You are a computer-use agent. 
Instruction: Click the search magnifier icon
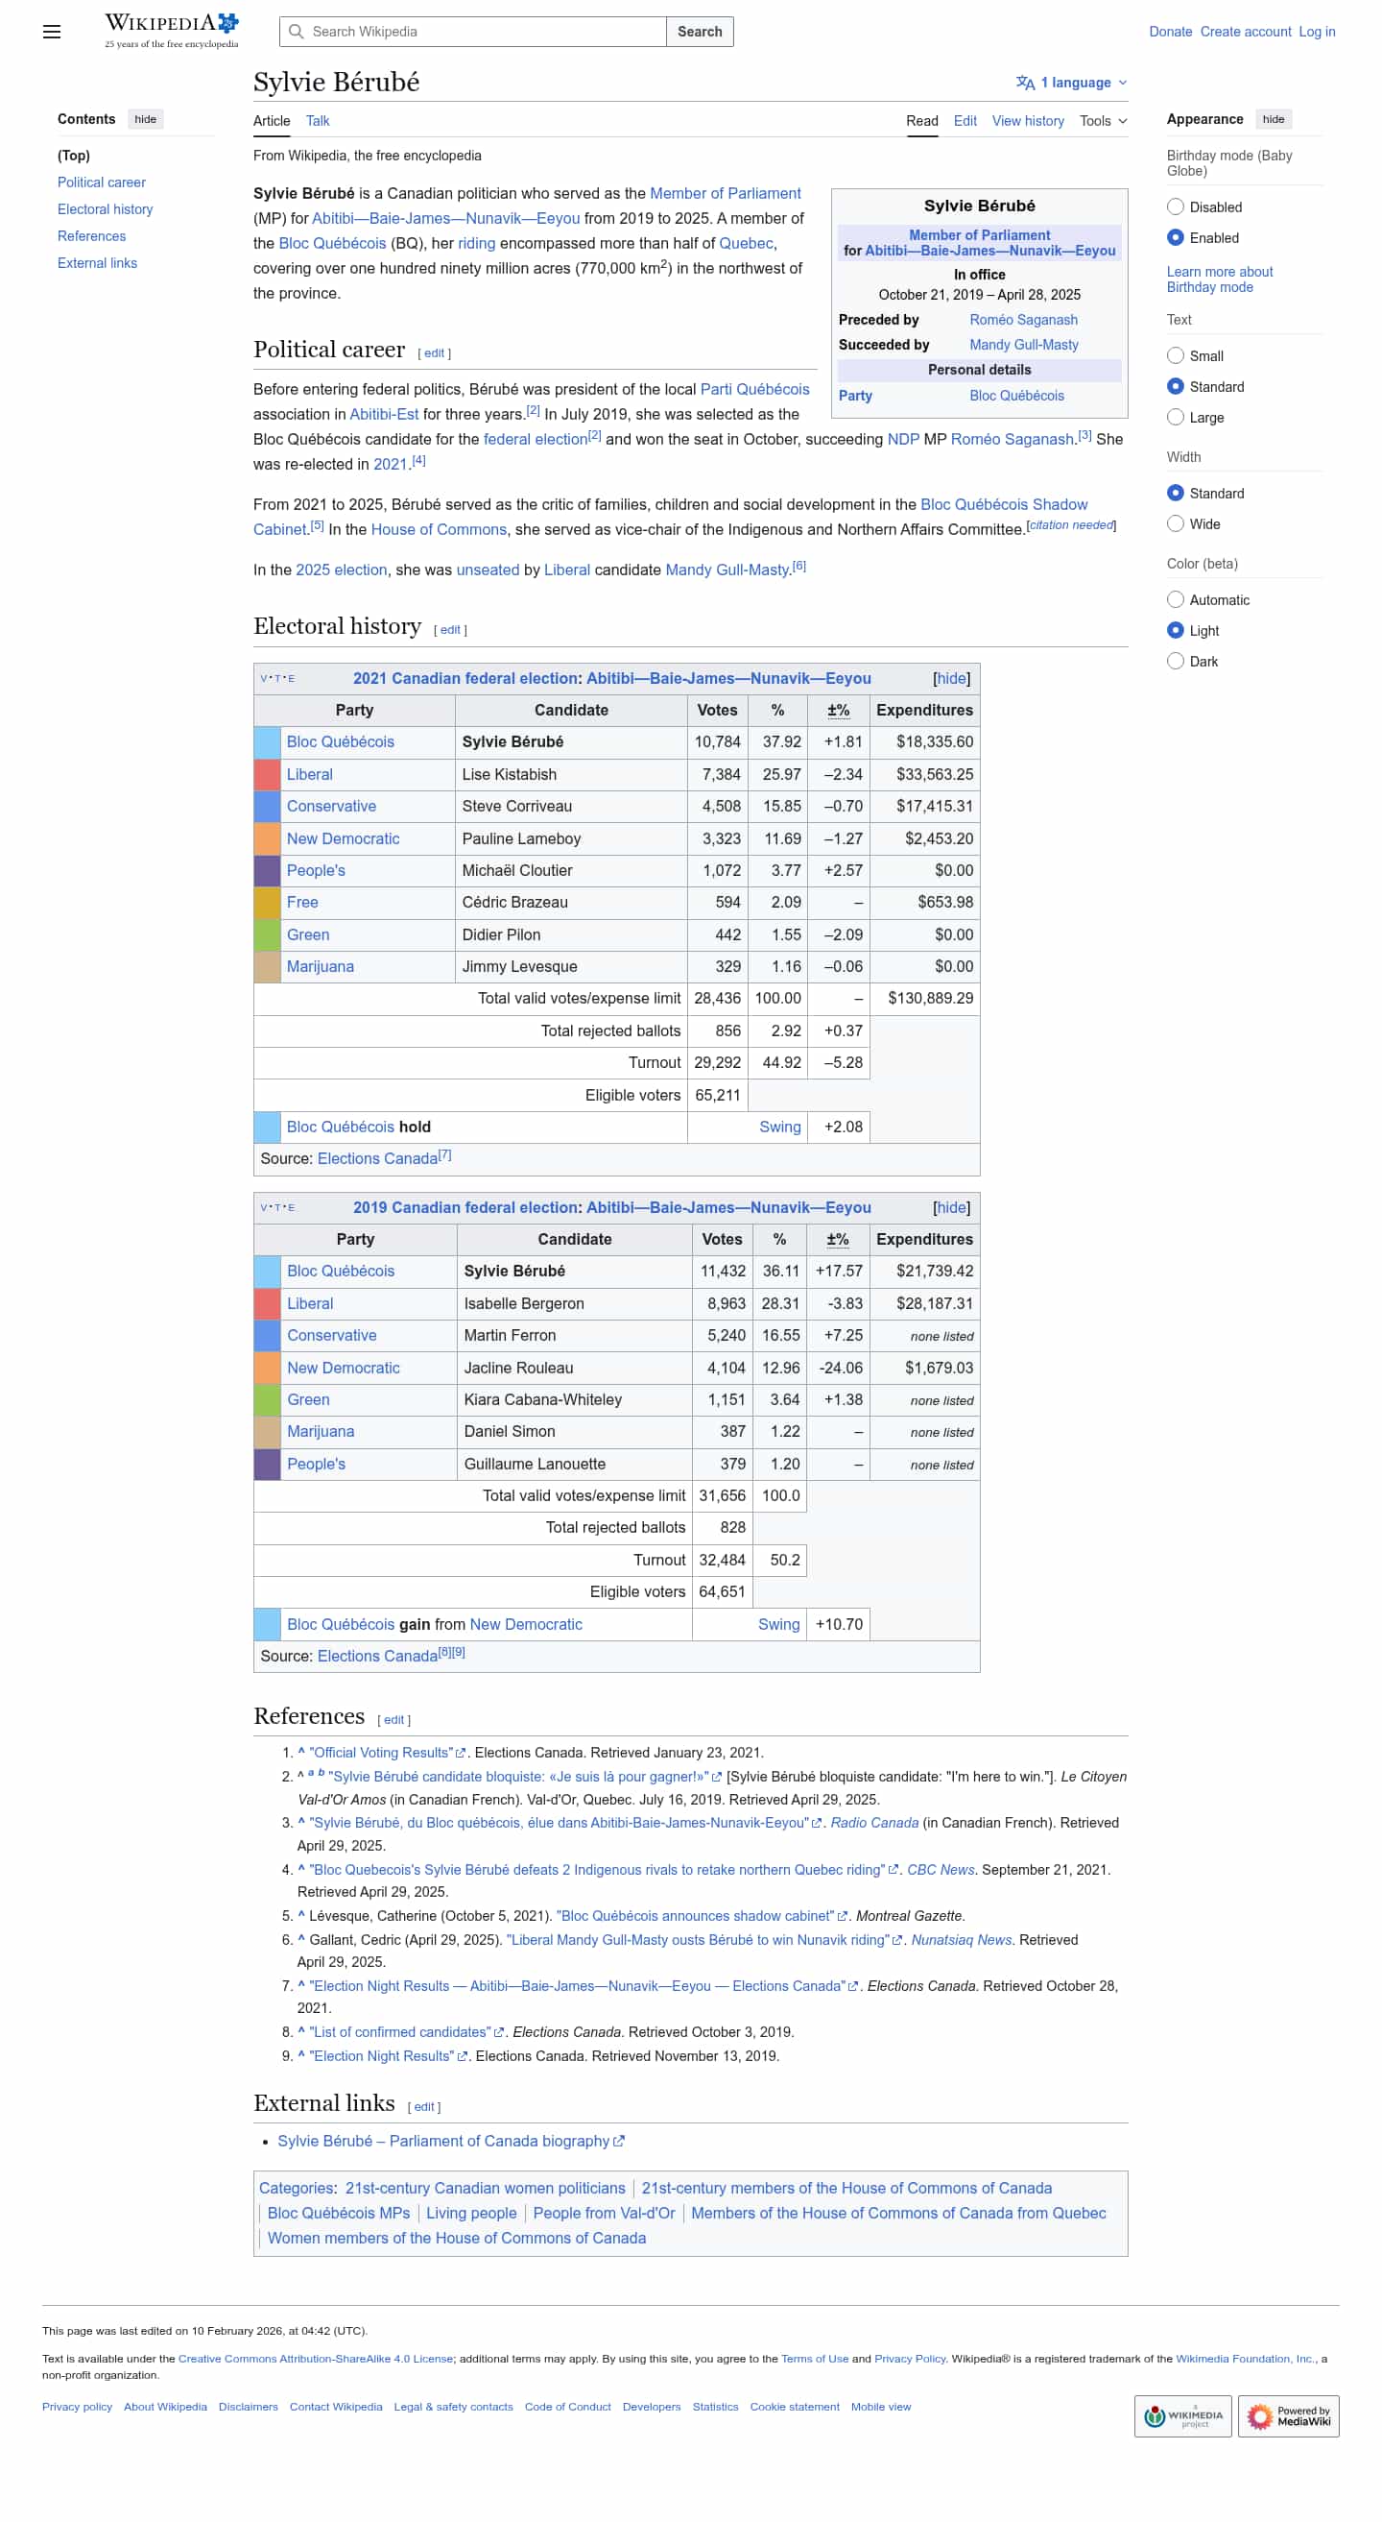click(x=297, y=32)
